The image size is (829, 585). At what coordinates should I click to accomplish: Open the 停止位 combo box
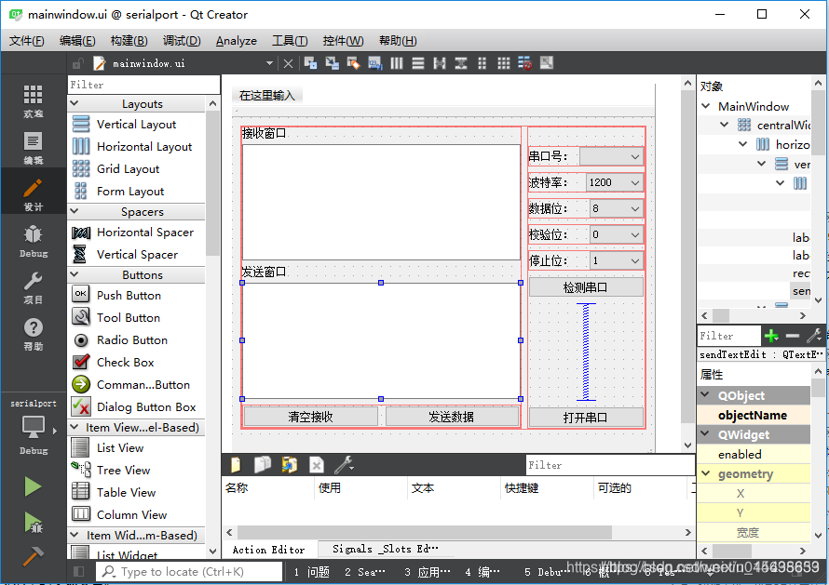[616, 260]
